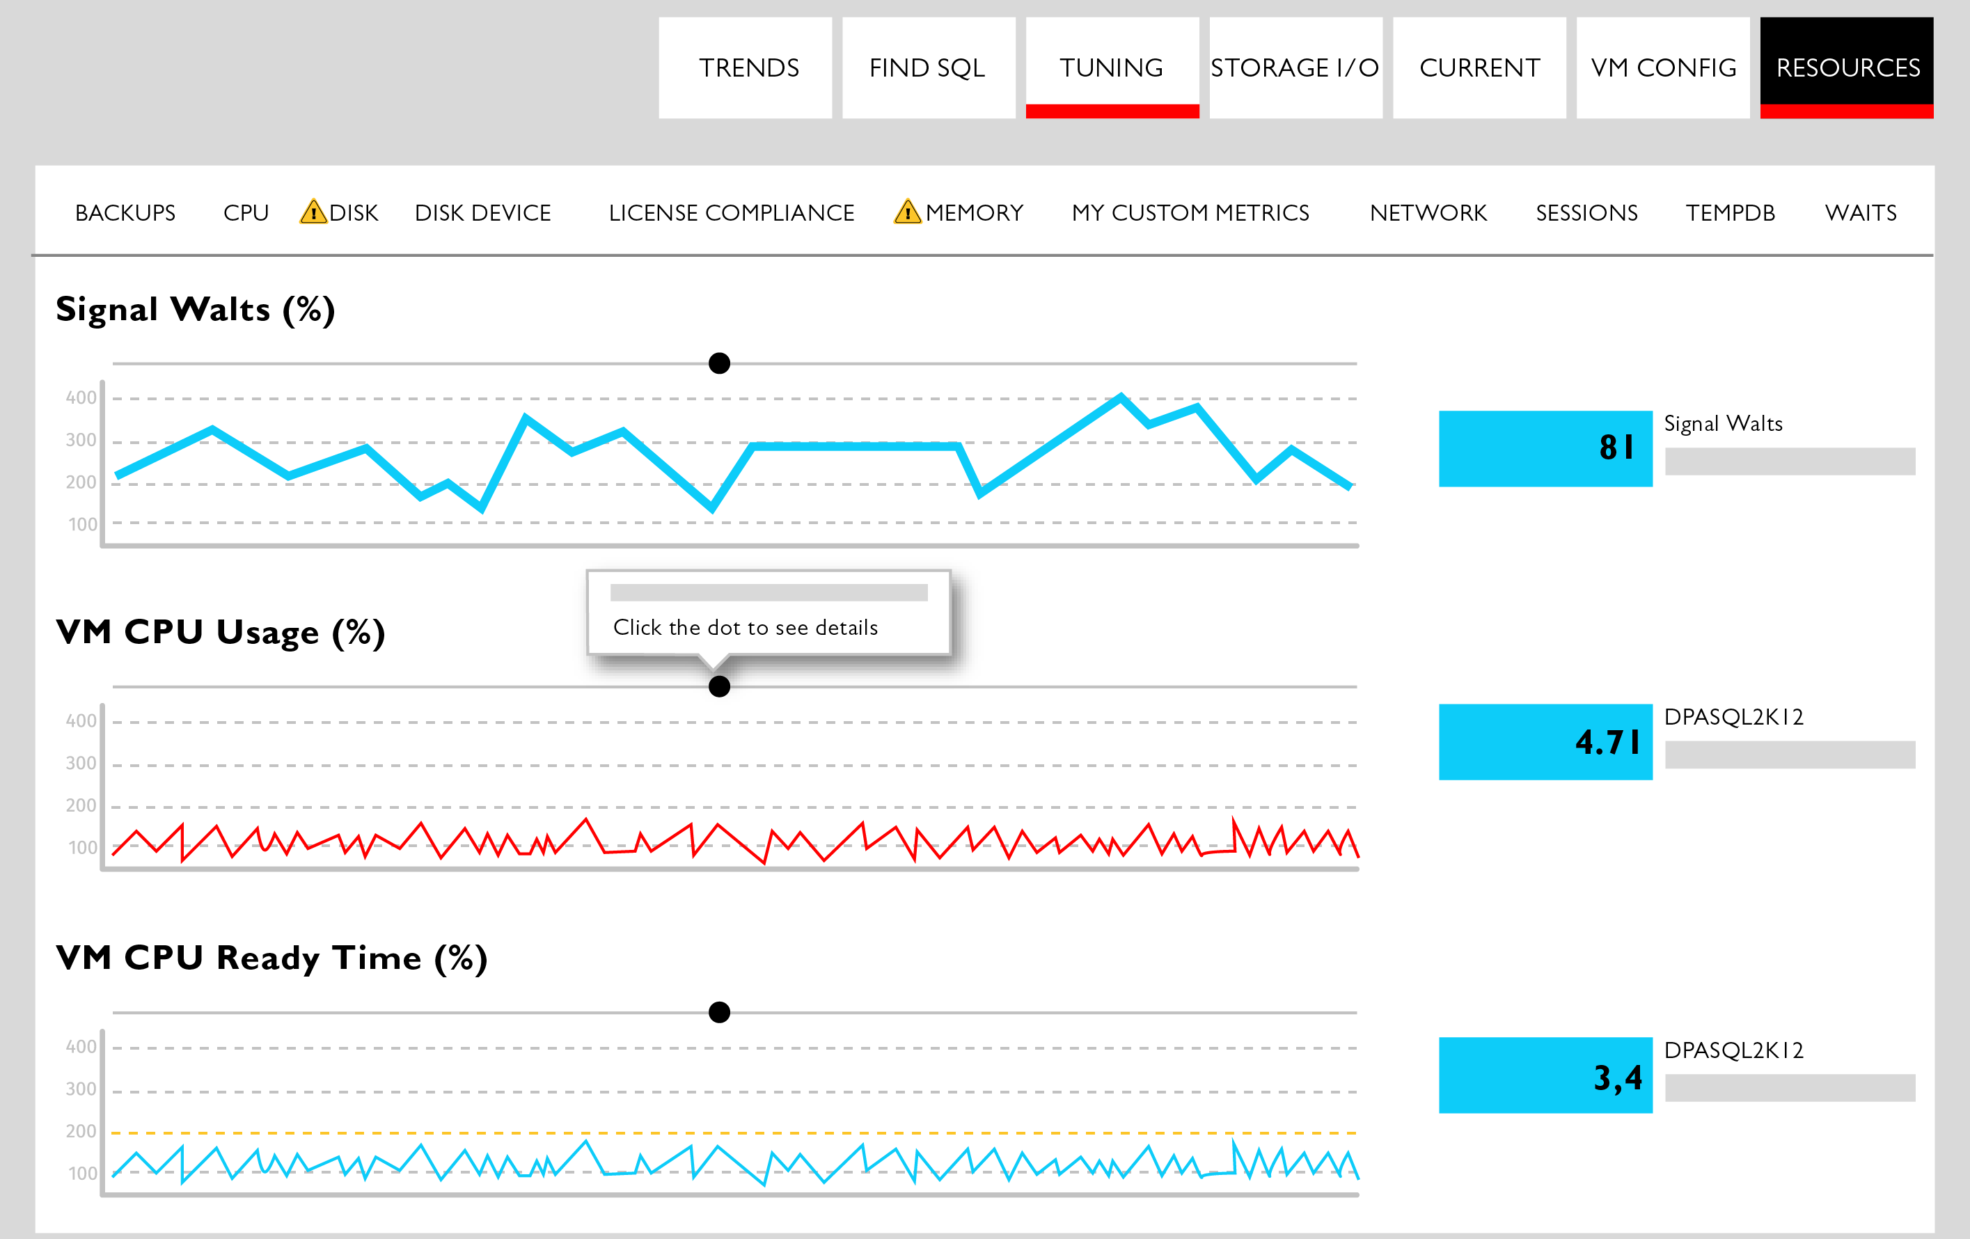1970x1239 pixels.
Task: Click the VM CPU Ready Time (%) heading
Action: 271,958
